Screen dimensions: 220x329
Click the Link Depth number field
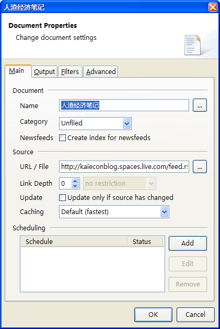[66, 183]
